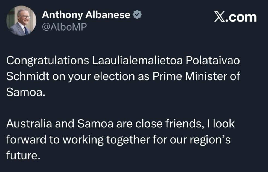Click "I look" at the line end

221,123
